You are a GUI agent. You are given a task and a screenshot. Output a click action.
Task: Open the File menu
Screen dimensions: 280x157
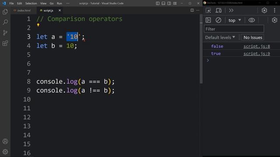pos(11,3)
